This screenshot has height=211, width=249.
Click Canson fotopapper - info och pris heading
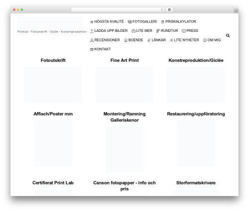click(x=124, y=186)
